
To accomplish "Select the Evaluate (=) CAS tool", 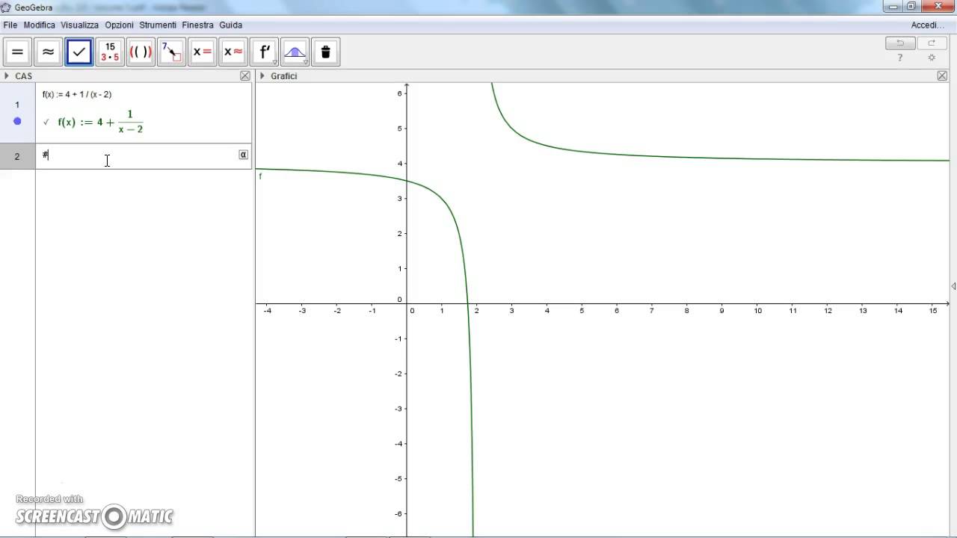I will click(17, 52).
